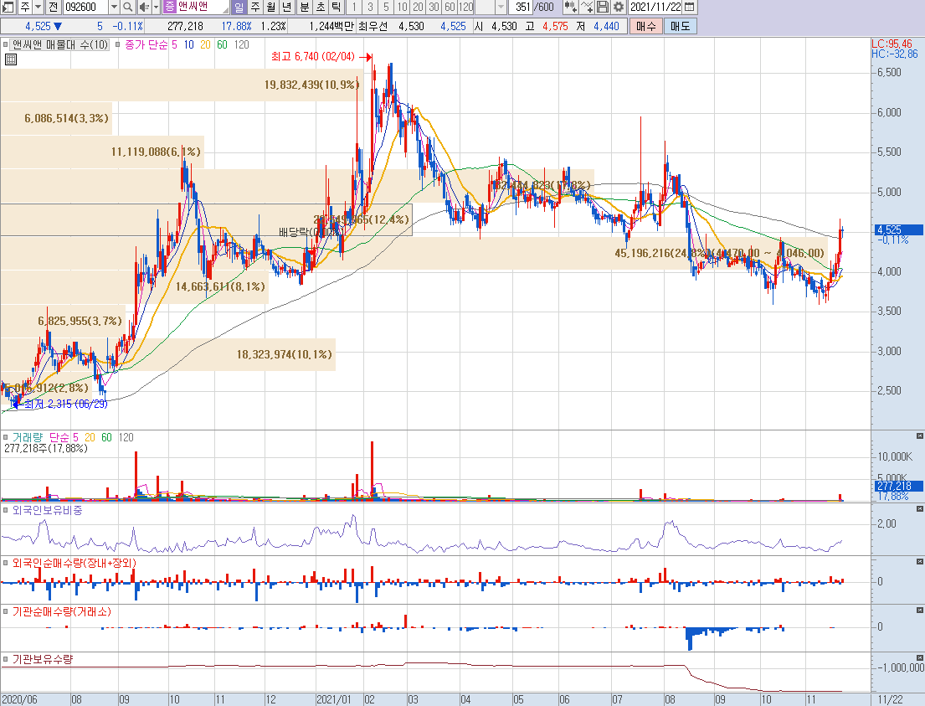Open the custom interval dropdown arrow
The image size is (925, 706).
pyautogui.click(x=501, y=7)
